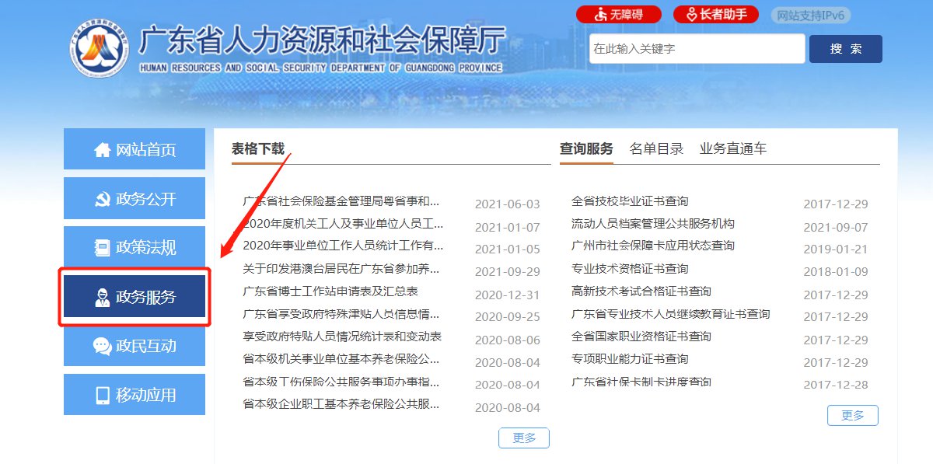Click the person icon beside 政务服务
The image size is (933, 464).
102,297
